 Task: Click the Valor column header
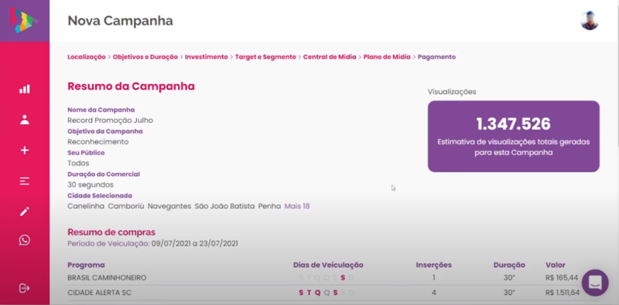tap(556, 265)
